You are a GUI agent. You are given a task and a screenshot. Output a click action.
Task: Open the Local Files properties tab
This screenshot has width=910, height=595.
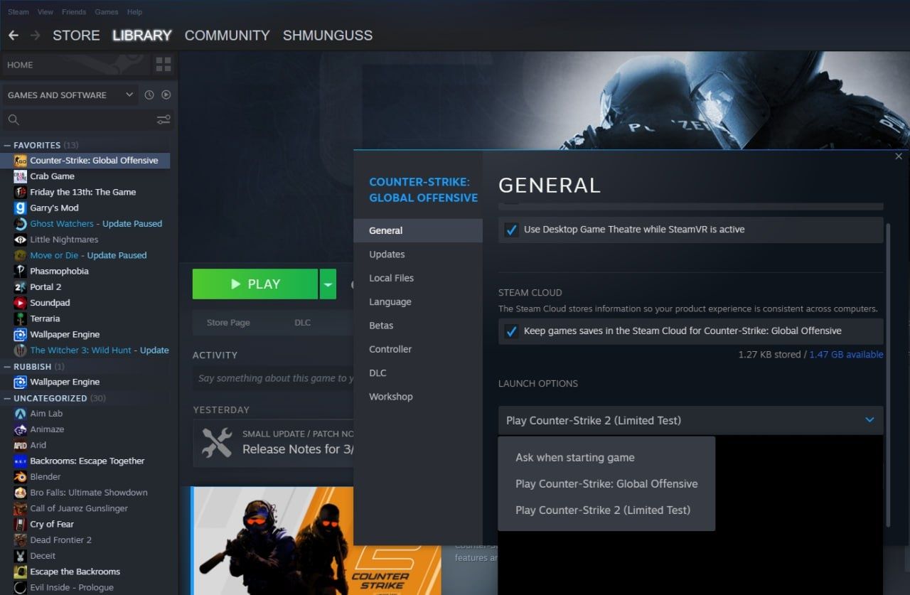point(418,278)
